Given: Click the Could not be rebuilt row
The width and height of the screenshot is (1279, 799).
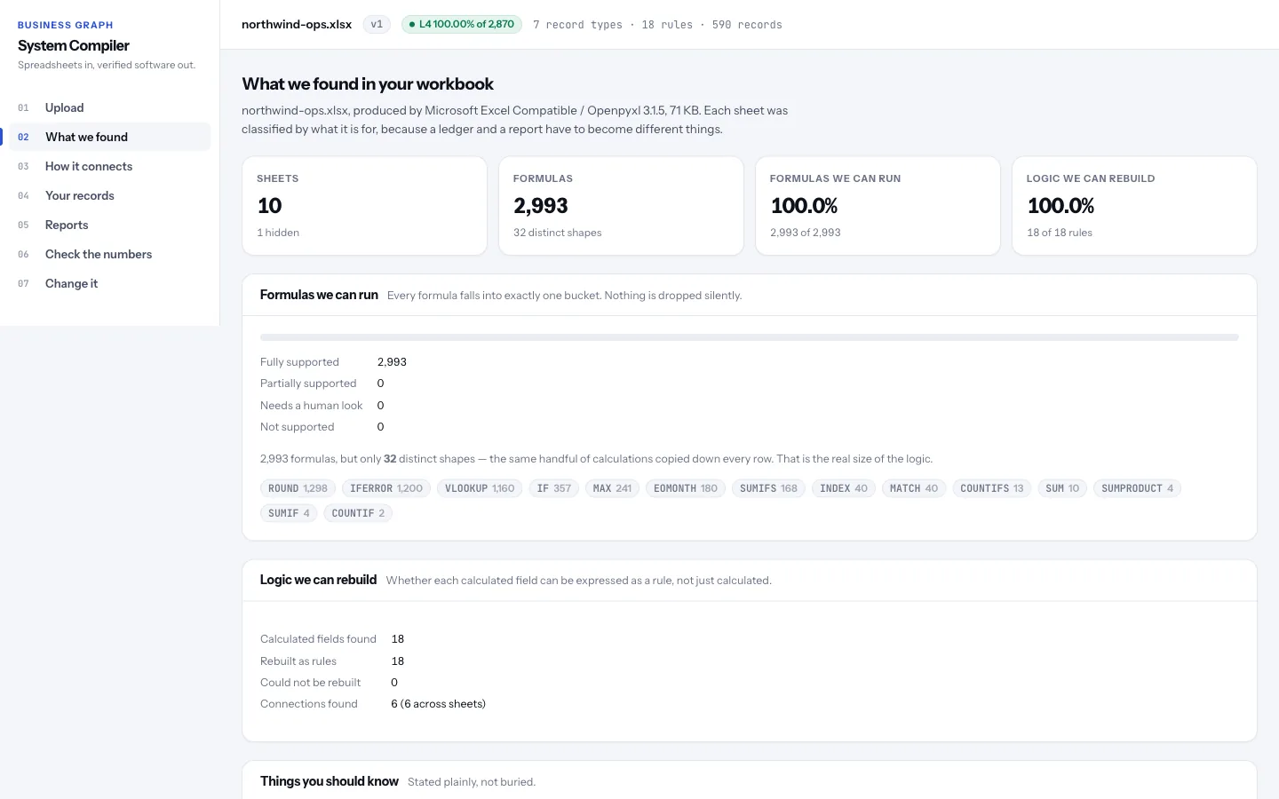Looking at the screenshot, I should tap(330, 683).
